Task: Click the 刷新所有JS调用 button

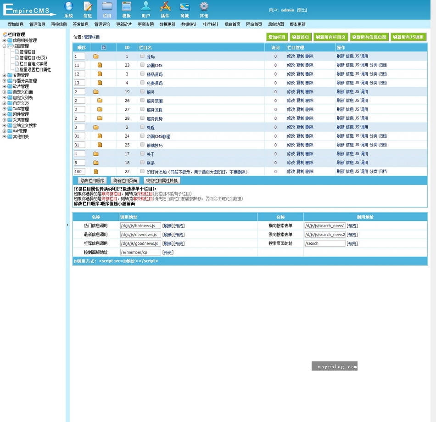Action: click(x=408, y=37)
